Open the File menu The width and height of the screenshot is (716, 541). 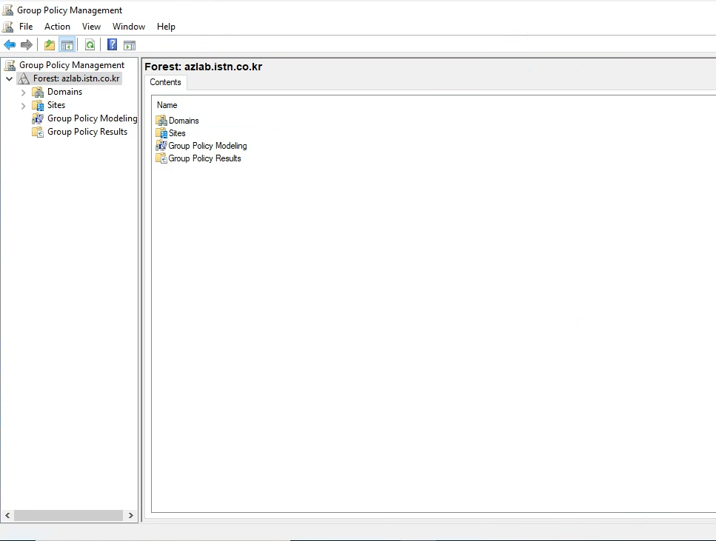click(x=26, y=27)
